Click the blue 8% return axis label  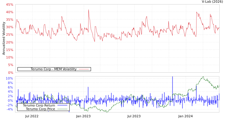pos(10,83)
